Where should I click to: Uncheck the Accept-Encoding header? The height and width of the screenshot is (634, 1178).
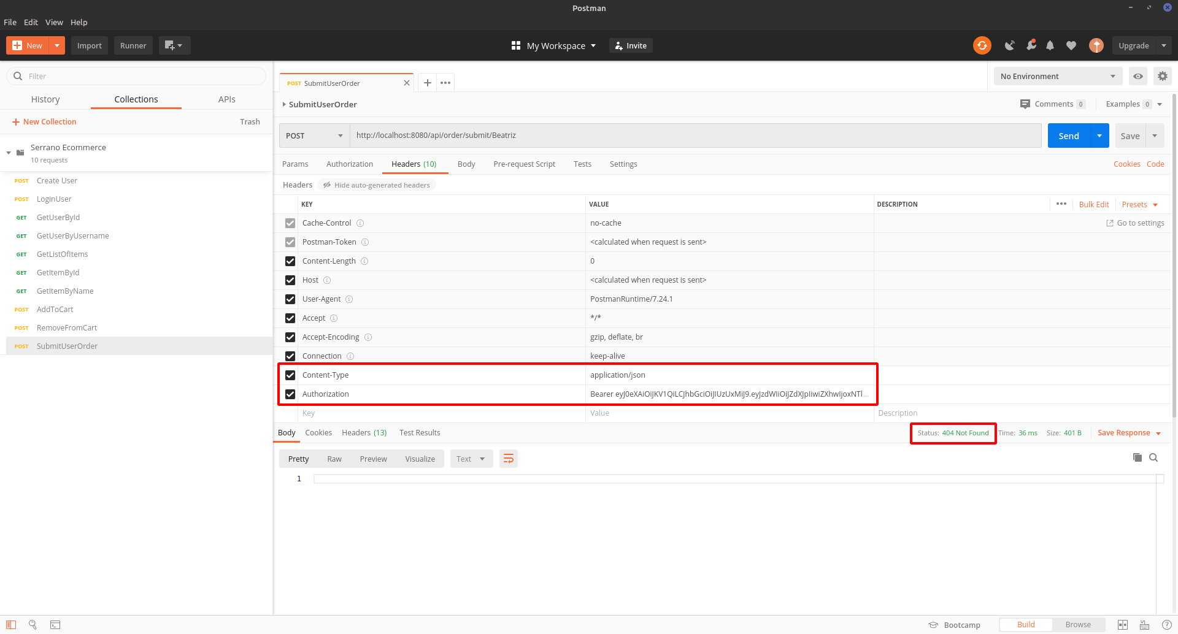[x=290, y=337]
